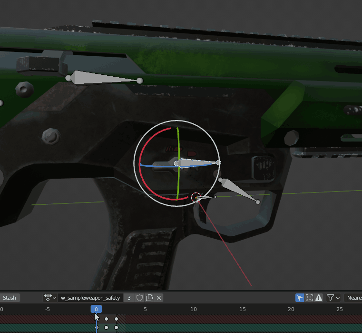Click the Stash action button
The image size is (362, 333).
pos(10,298)
